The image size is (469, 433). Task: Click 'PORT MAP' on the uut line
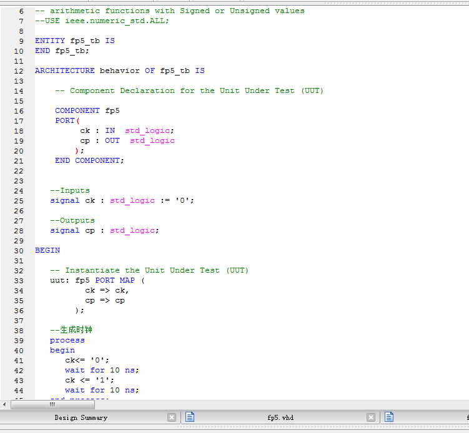pyautogui.click(x=115, y=280)
